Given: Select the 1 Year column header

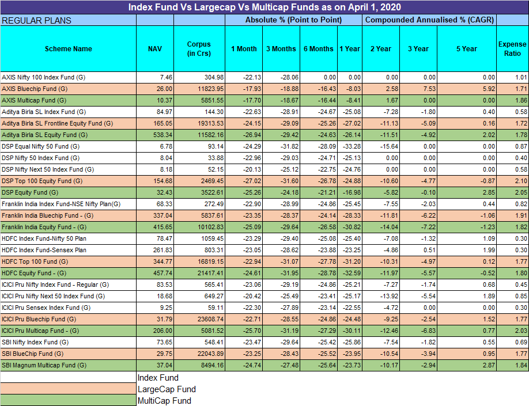Looking at the screenshot, I should pyautogui.click(x=350, y=48).
